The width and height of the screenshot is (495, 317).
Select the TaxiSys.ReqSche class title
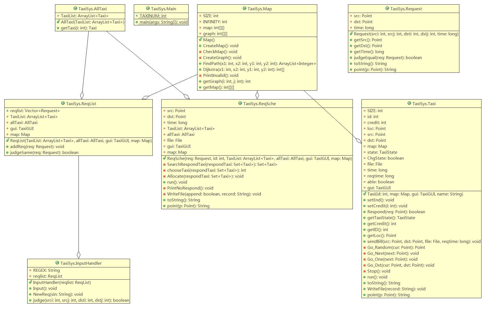click(260, 104)
